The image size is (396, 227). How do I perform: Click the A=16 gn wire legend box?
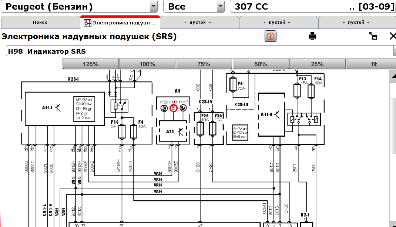coord(240,133)
